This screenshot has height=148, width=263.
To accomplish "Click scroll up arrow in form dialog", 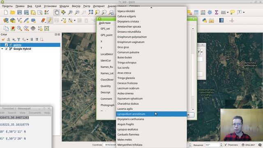I will click(193, 29).
